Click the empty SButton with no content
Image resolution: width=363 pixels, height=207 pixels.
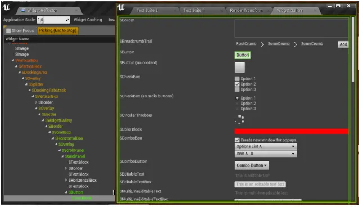[240, 68]
